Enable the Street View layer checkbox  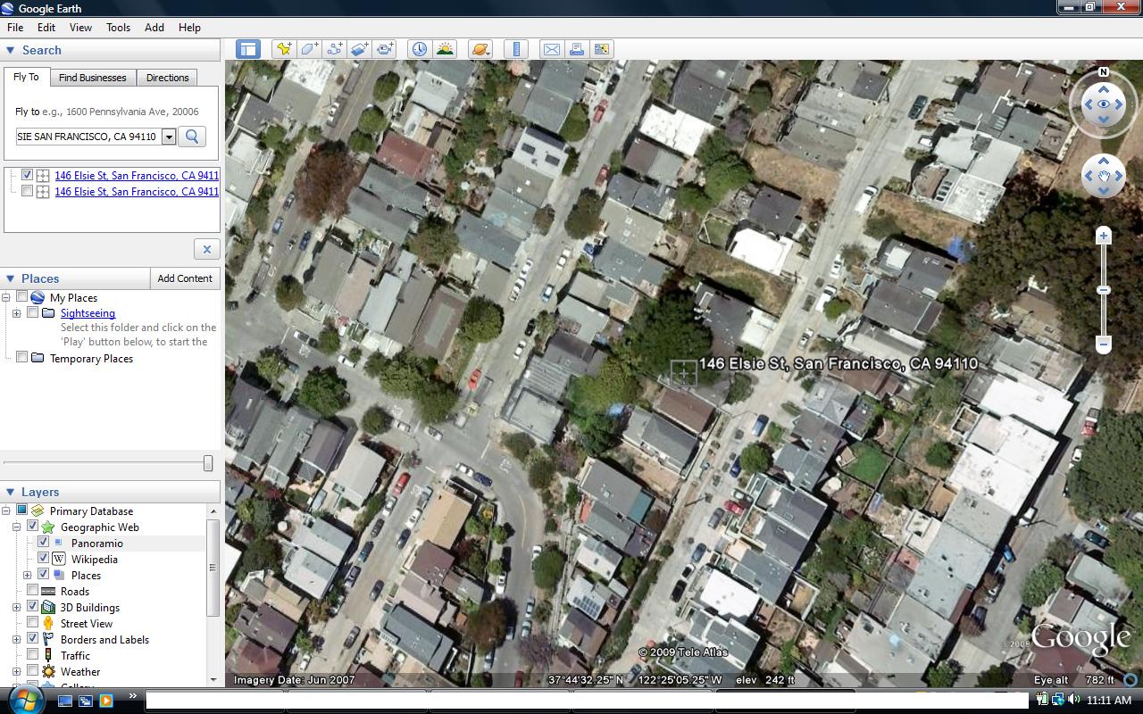[33, 623]
